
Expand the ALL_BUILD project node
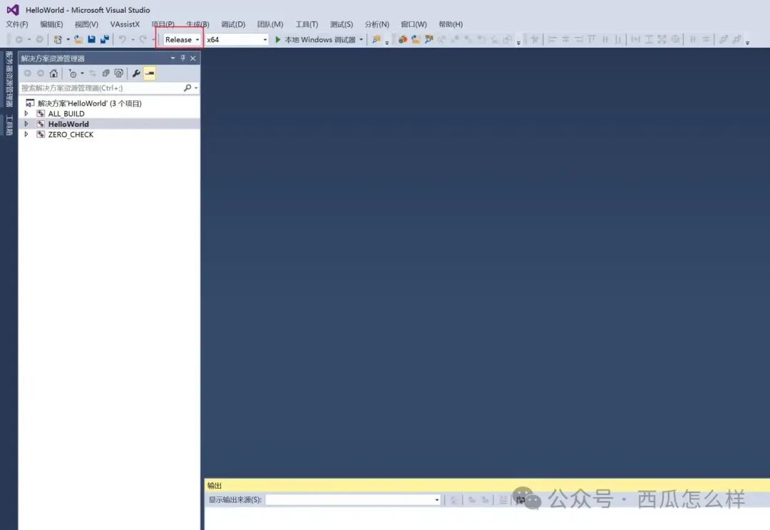click(x=26, y=114)
